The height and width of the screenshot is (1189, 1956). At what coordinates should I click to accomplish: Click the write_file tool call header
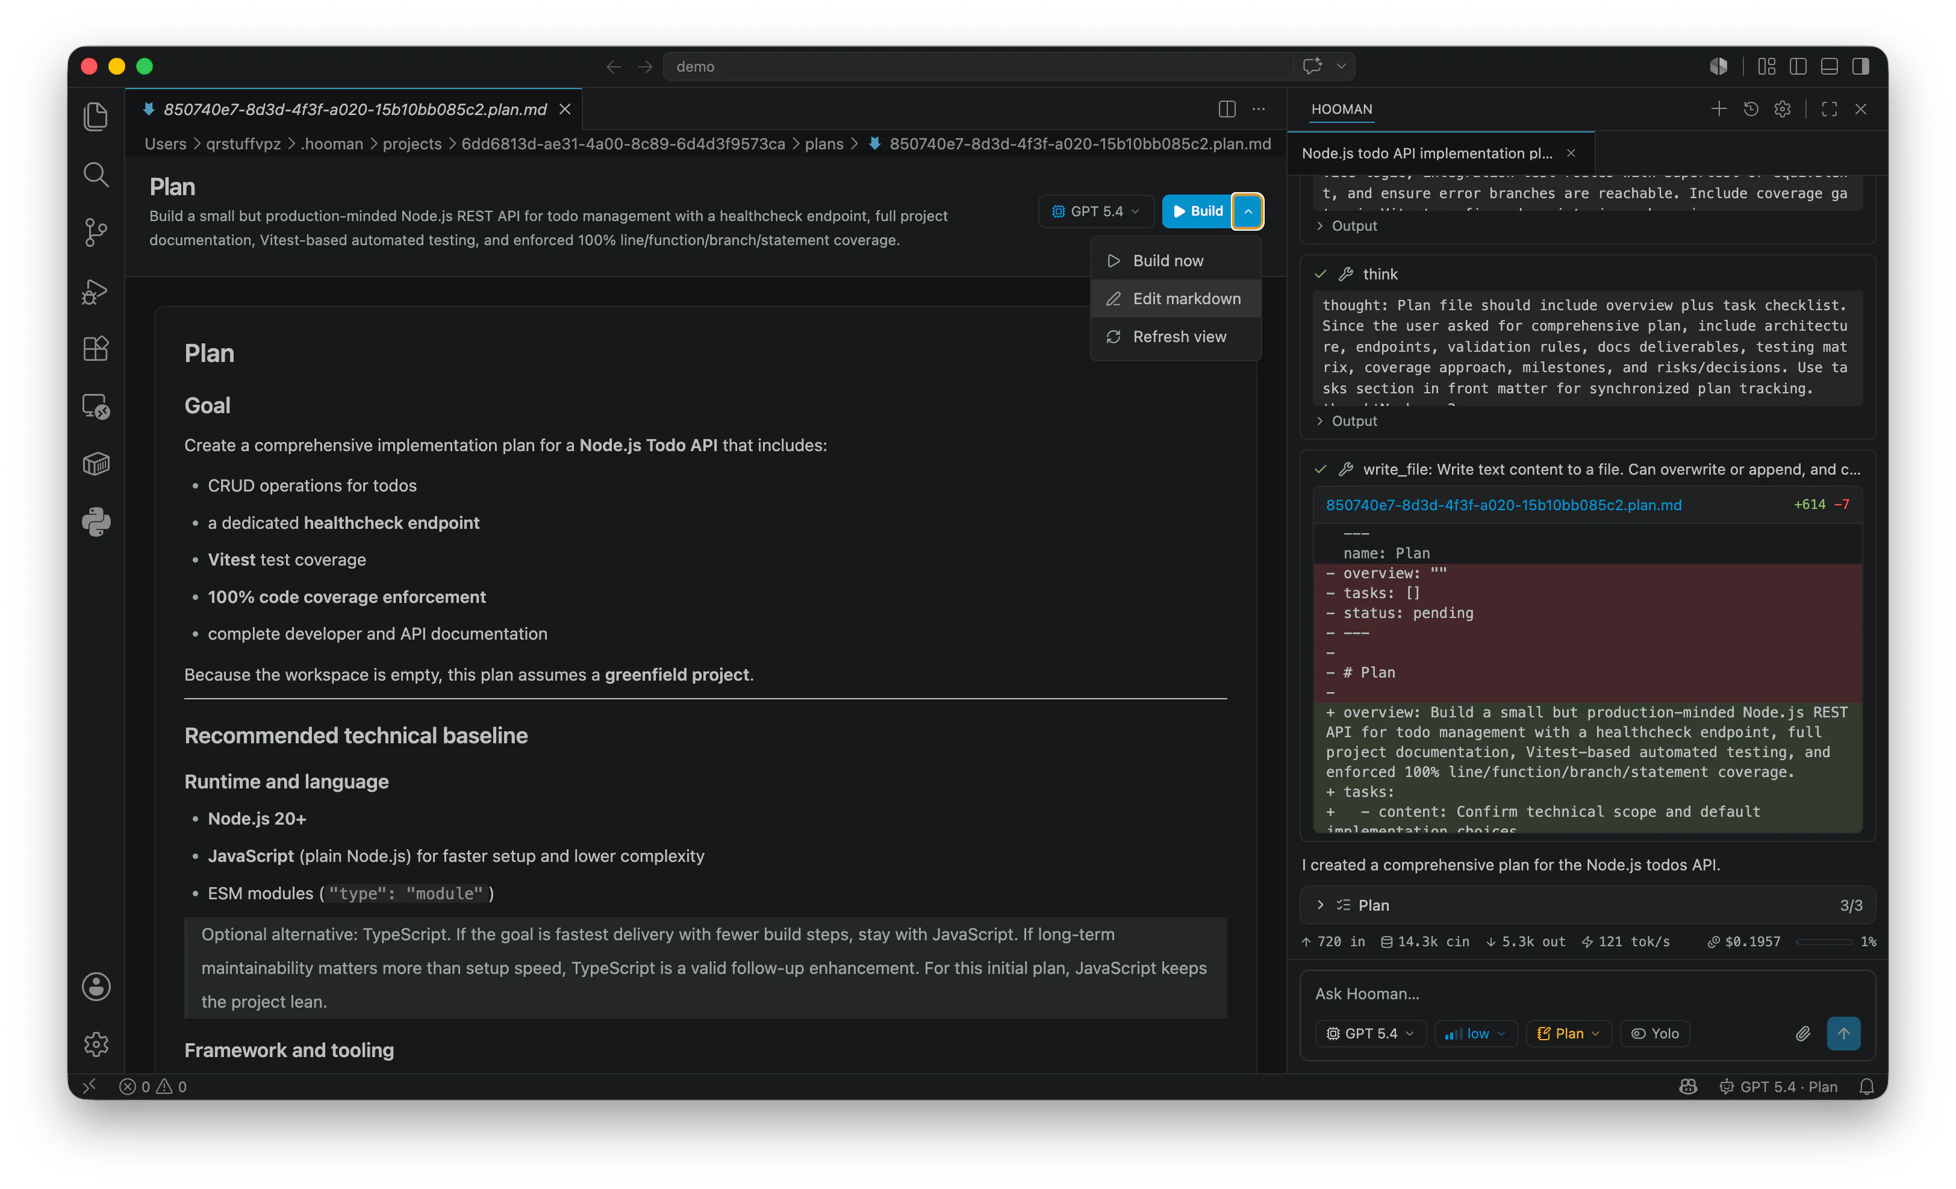(1587, 469)
